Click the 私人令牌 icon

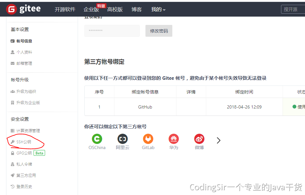[12, 164]
